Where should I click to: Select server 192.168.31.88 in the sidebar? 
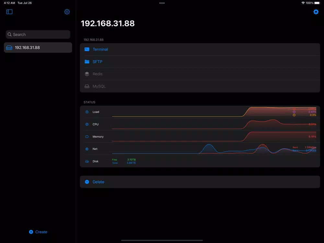[x=38, y=48]
